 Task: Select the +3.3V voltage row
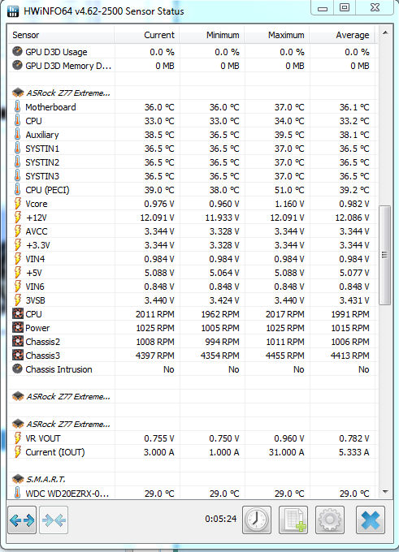tap(193, 245)
